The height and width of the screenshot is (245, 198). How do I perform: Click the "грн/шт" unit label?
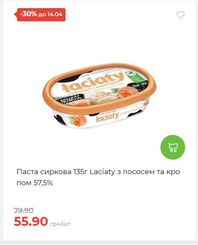coord(60,224)
